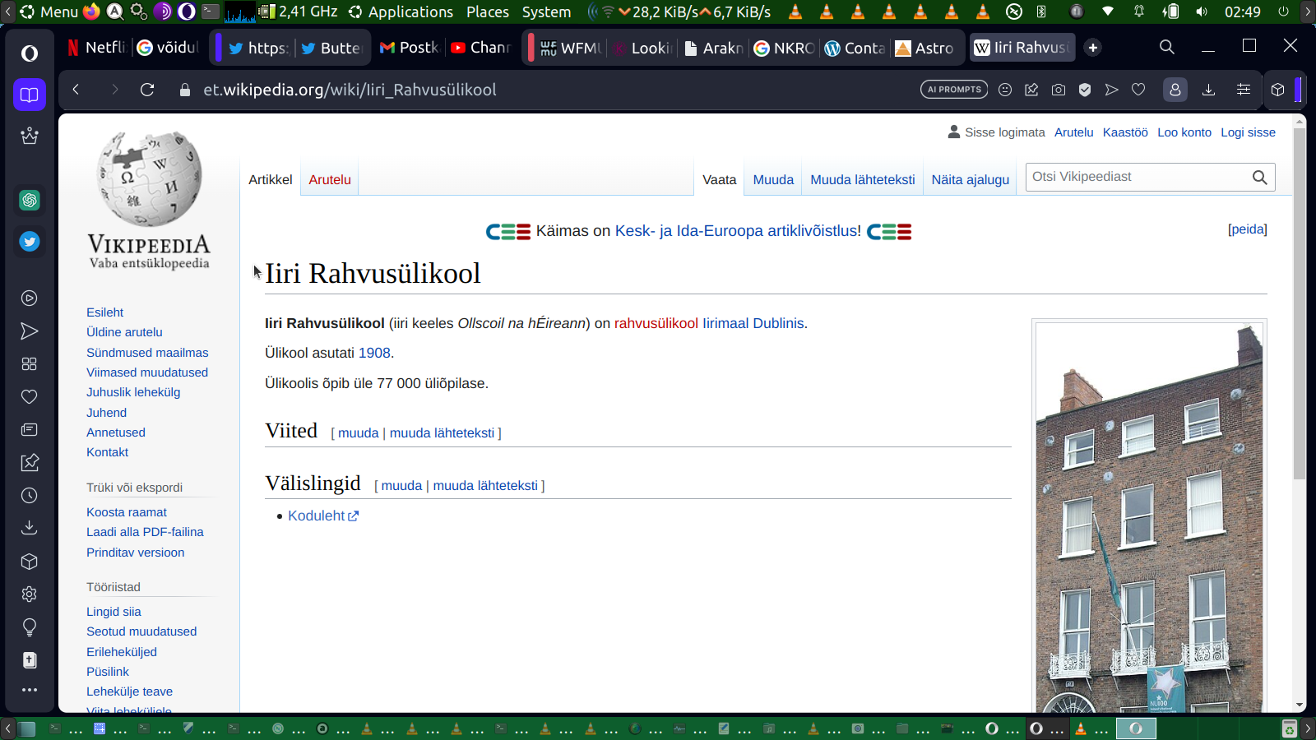Open the Muuda edit tab
The image size is (1316, 740).
tap(773, 179)
